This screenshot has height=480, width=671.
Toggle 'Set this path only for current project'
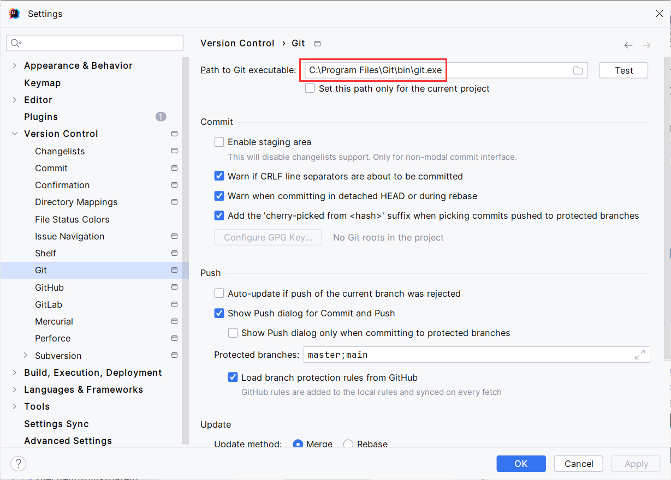coord(310,88)
